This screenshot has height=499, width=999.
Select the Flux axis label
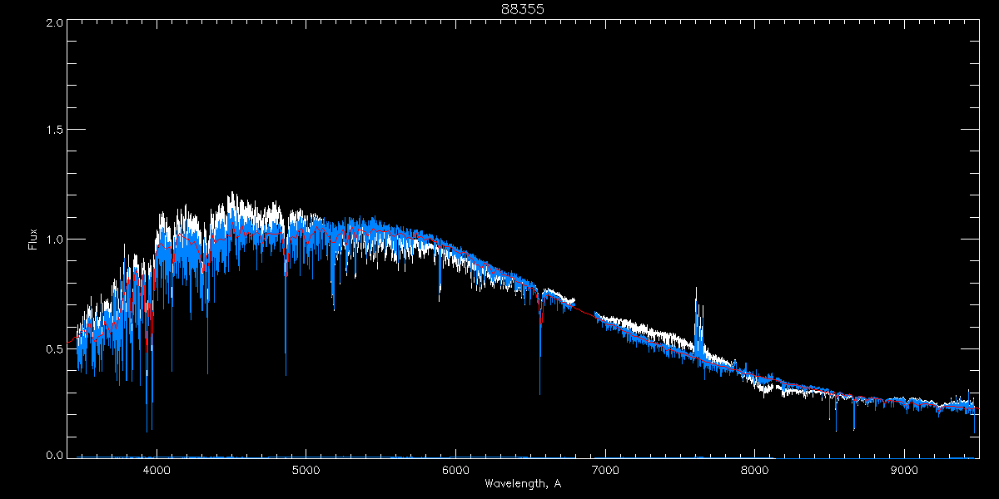[33, 240]
